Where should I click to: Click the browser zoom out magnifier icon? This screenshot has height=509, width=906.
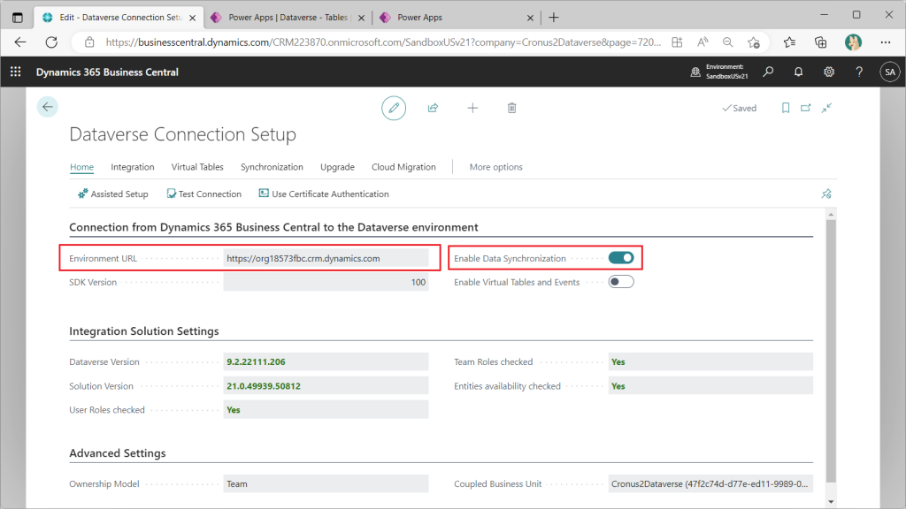pyautogui.click(x=728, y=42)
